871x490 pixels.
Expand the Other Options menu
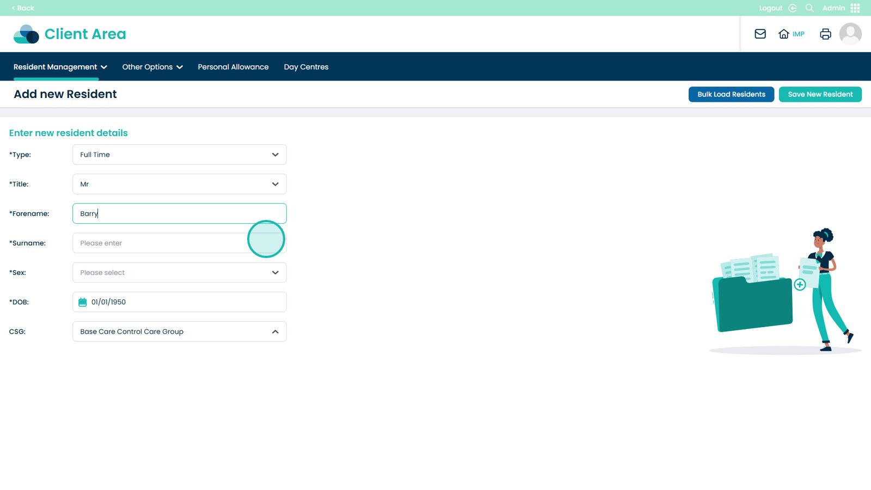tap(152, 67)
